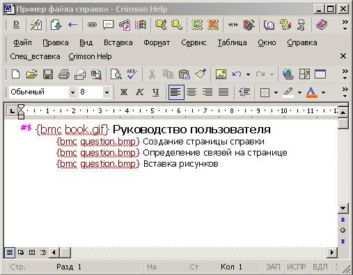
Task: Open the Crimson Help menu
Action: [90, 56]
